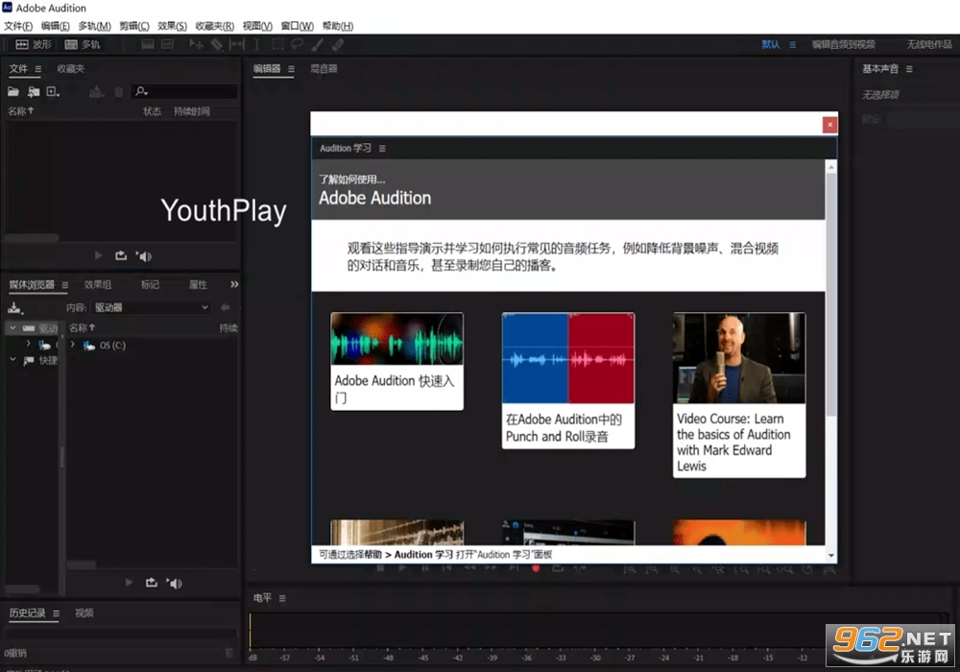This screenshot has height=672, width=960.
Task: Select the 无线电作品 workspace
Action: coord(928,44)
